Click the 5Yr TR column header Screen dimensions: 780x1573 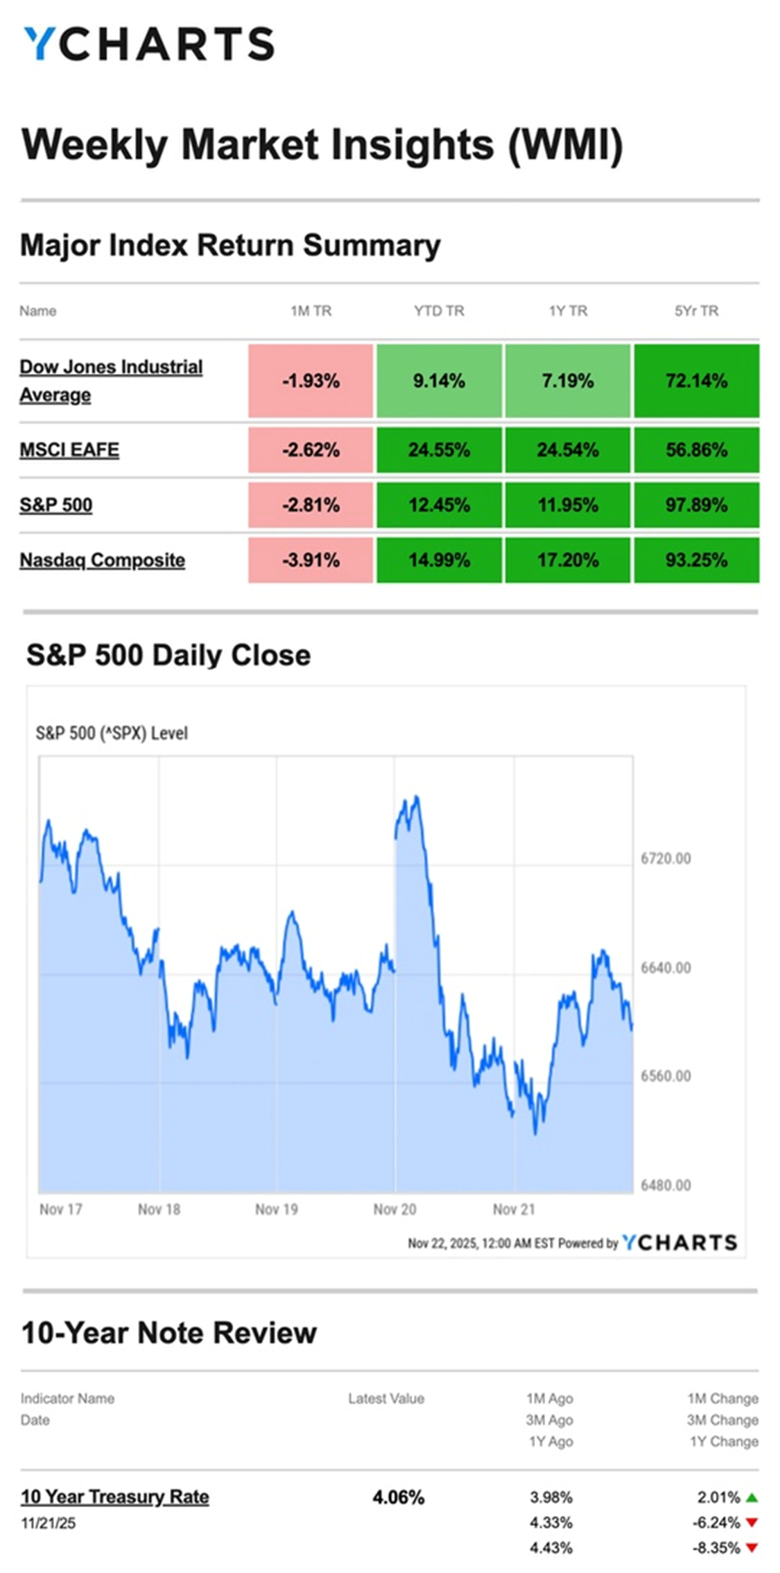pos(696,311)
